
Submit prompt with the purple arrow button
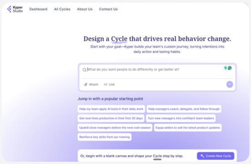[x=230, y=84]
